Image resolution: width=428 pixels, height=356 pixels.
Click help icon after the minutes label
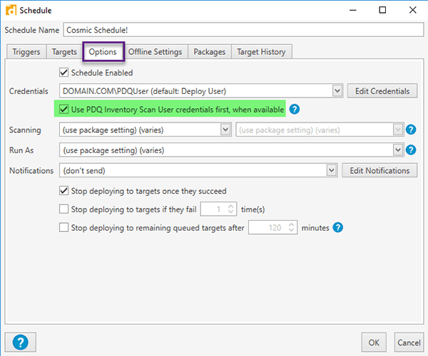pos(338,228)
